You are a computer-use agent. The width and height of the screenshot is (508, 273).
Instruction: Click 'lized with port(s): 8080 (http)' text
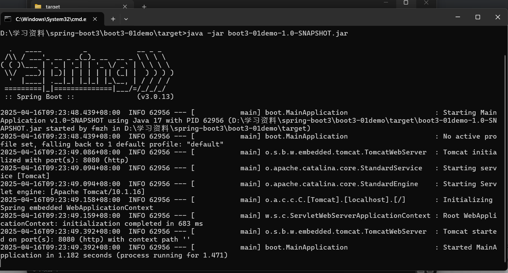point(64,160)
